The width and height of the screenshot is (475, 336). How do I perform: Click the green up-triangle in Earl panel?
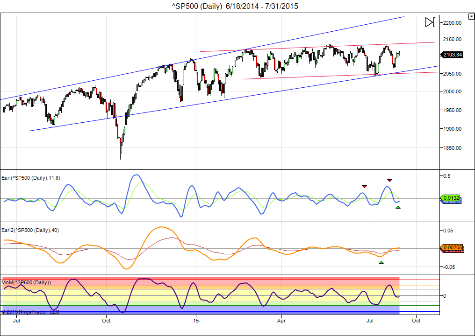398,207
